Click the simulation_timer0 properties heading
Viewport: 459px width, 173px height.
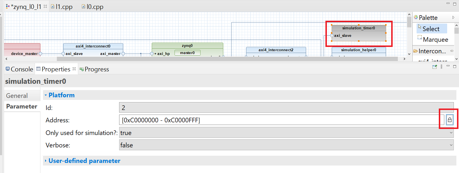35,81
